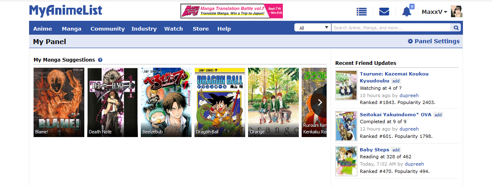Click the Search Anime, Manga field

pyautogui.click(x=391, y=28)
